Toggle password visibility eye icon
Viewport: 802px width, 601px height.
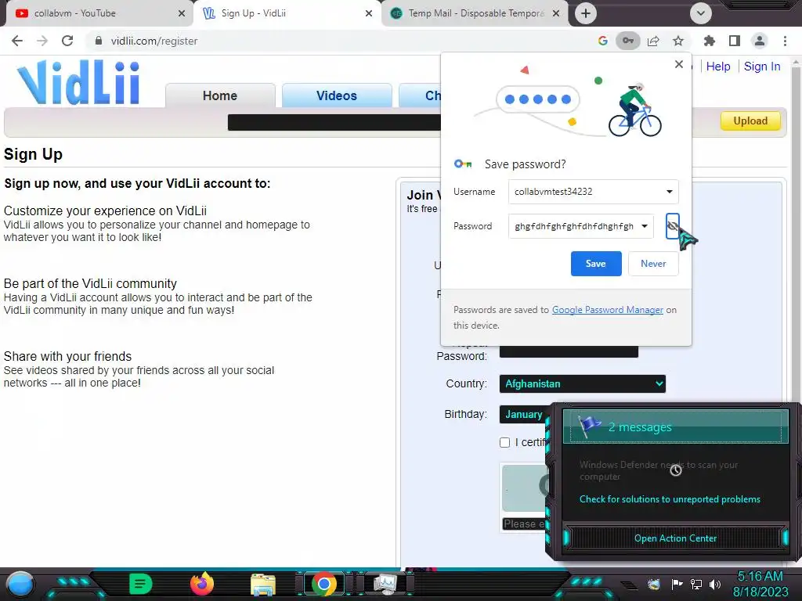pyautogui.click(x=673, y=226)
